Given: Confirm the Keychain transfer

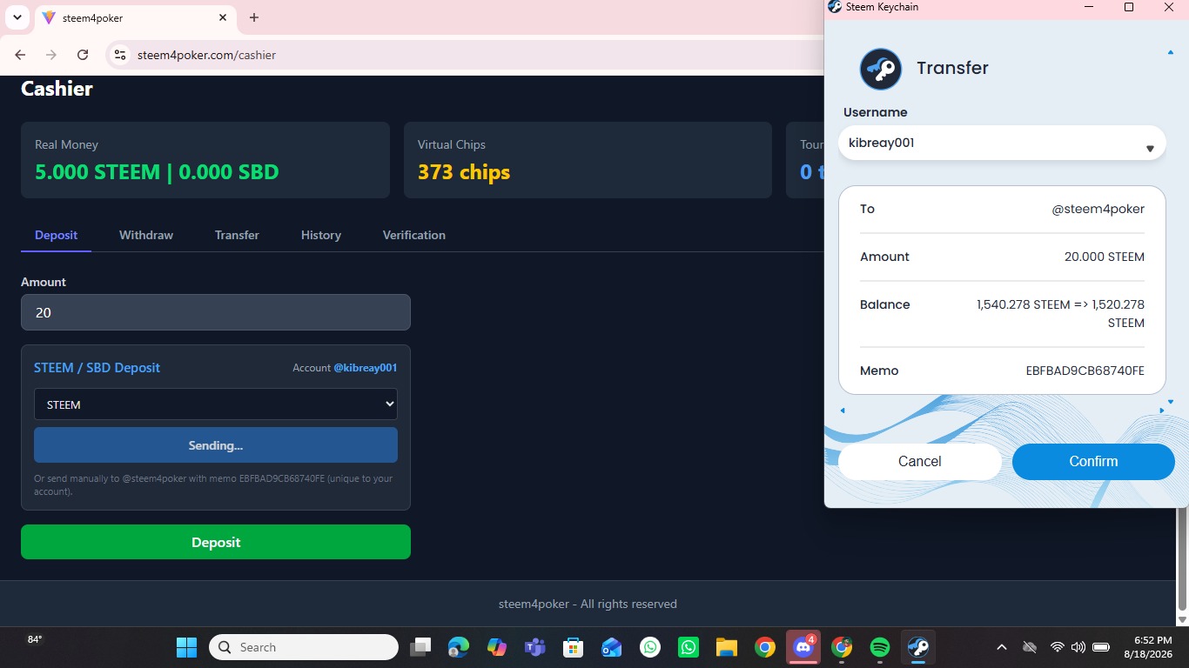Looking at the screenshot, I should tap(1093, 461).
